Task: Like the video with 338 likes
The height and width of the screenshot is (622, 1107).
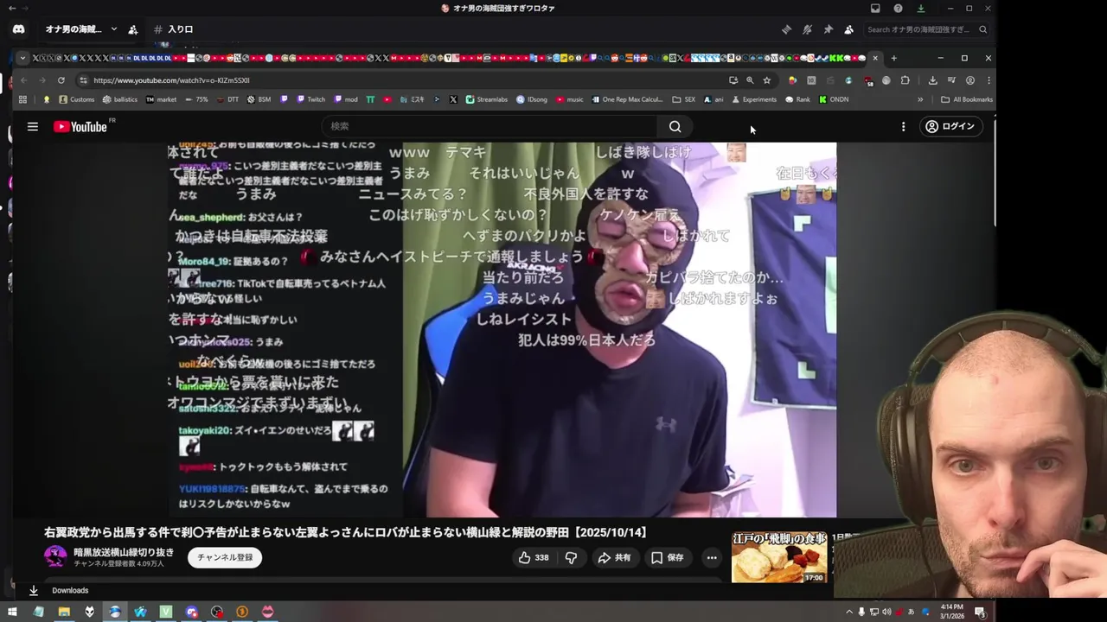Action: 534,557
